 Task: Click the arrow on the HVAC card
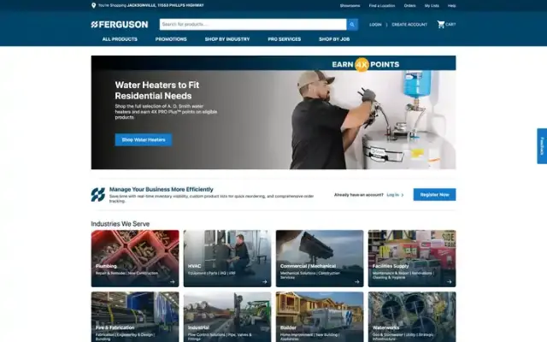tap(264, 281)
